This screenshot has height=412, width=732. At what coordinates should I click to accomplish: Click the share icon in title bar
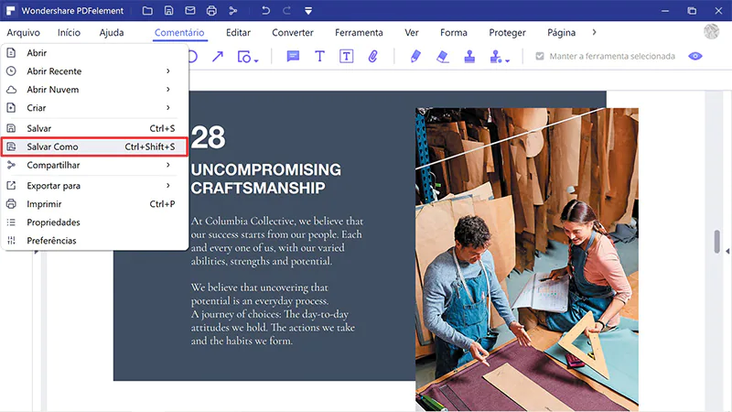233,10
